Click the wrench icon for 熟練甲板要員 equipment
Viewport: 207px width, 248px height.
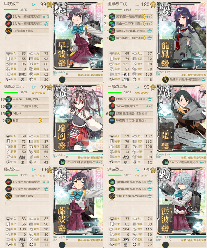pos(166,79)
